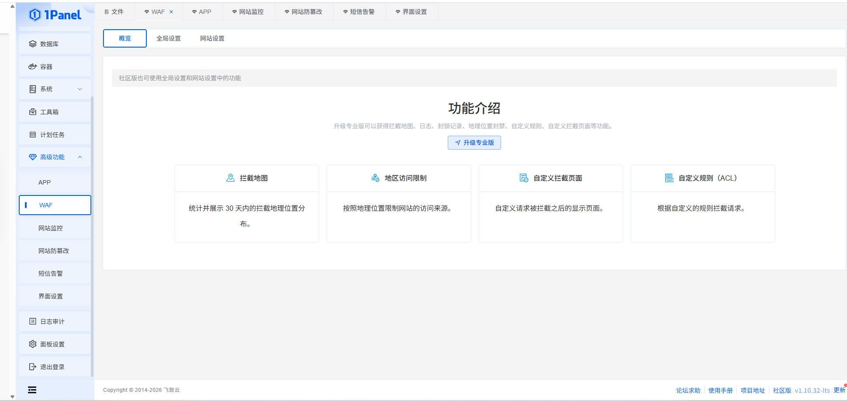Click the 更新 link in the footer
Image resolution: width=847 pixels, height=401 pixels.
coord(839,390)
